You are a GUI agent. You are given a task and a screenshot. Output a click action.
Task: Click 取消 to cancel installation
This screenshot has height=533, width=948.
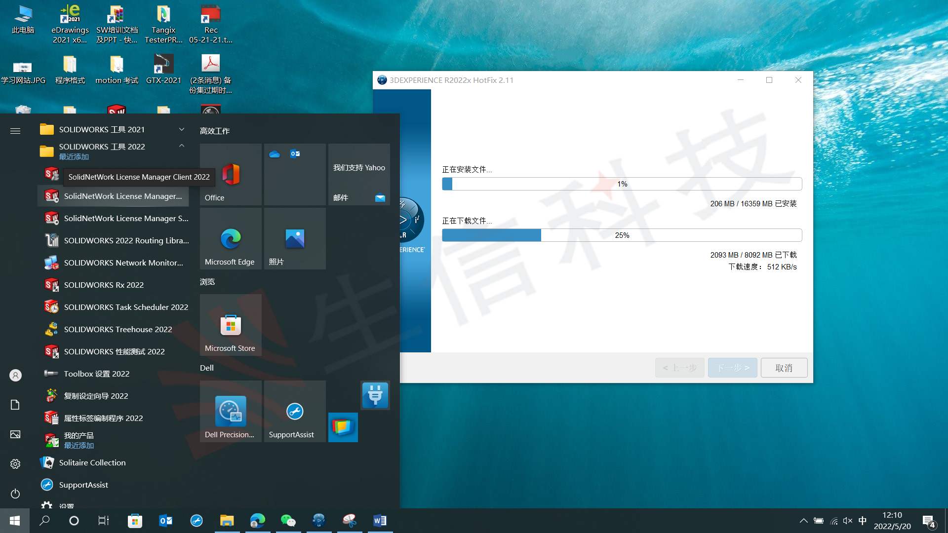coord(784,368)
